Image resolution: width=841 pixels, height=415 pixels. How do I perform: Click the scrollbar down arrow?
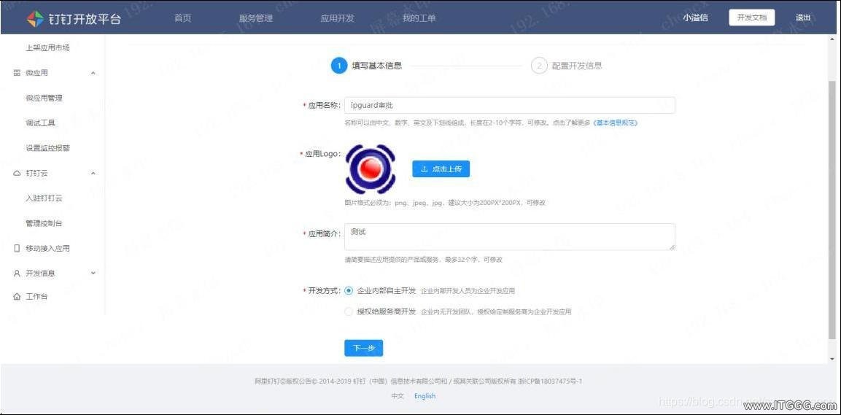[832, 359]
